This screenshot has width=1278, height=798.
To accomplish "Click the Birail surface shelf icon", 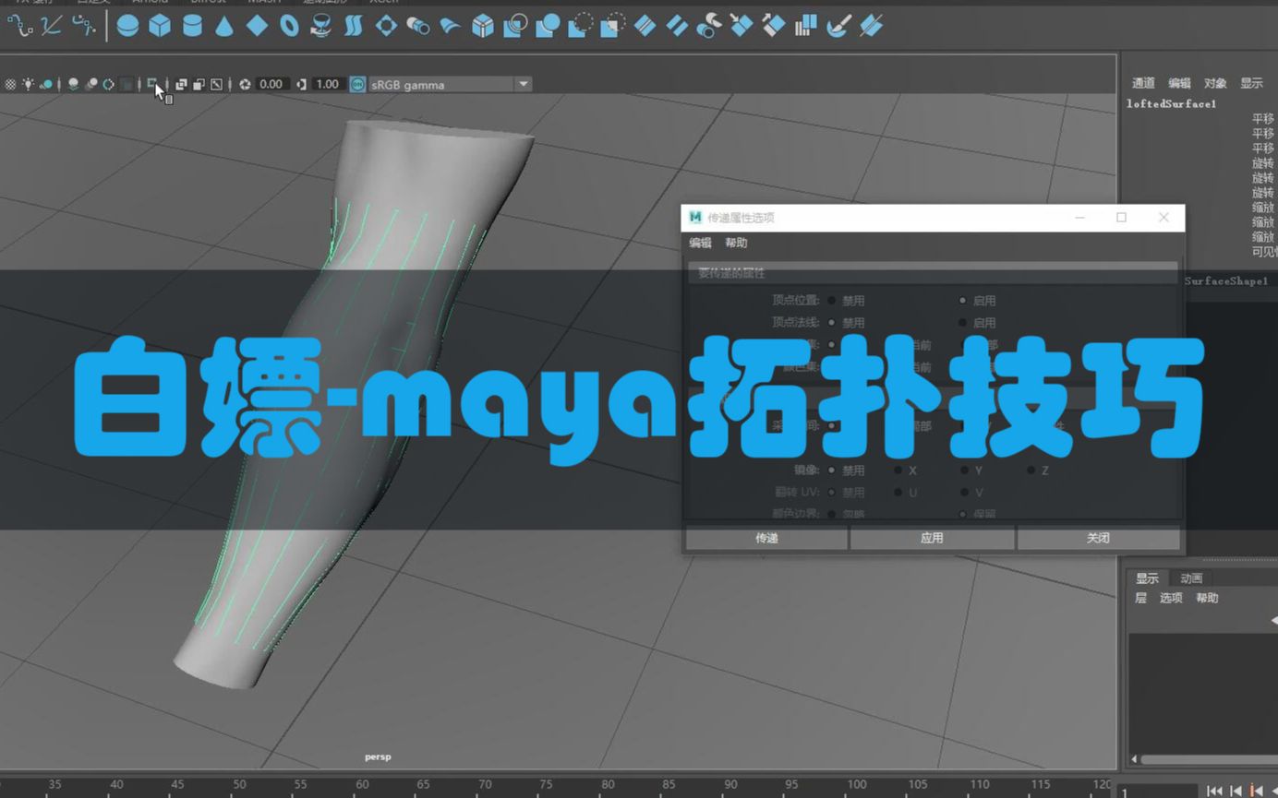I will tap(451, 26).
